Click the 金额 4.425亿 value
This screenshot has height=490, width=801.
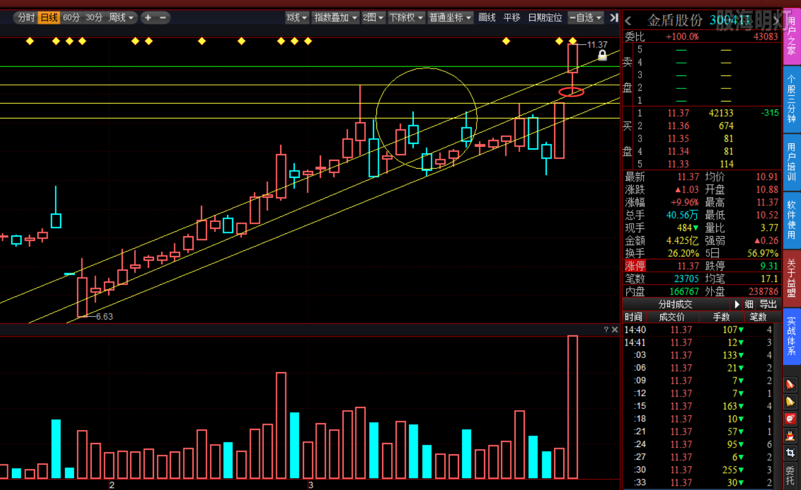tap(682, 240)
